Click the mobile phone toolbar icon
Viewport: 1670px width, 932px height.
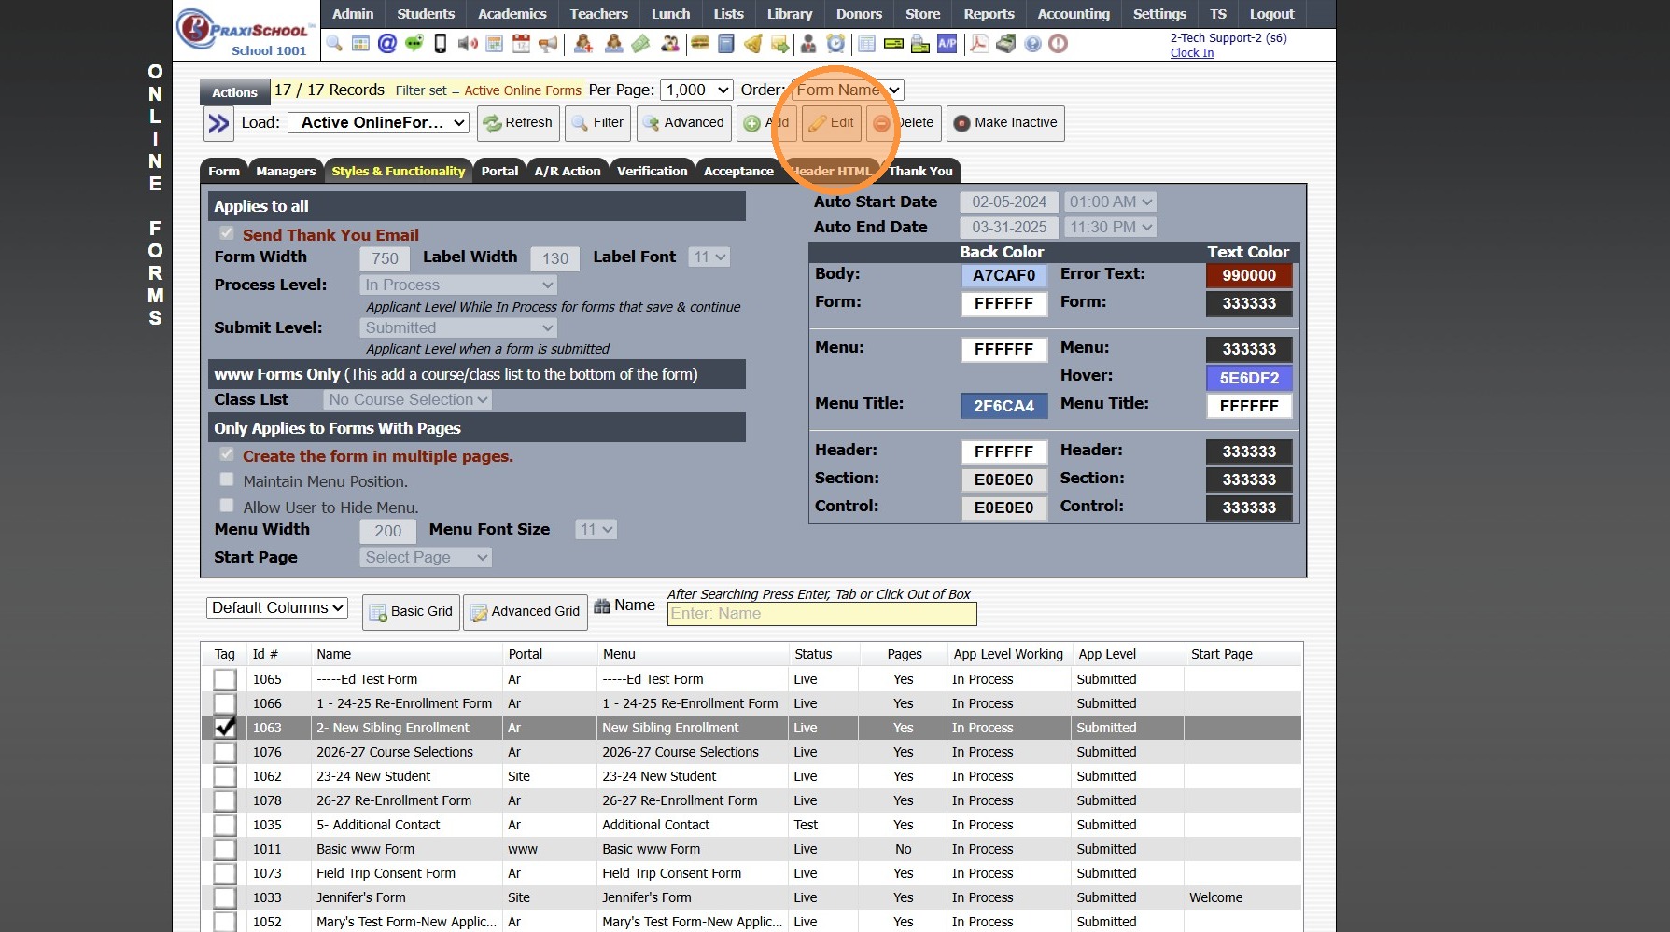441,44
